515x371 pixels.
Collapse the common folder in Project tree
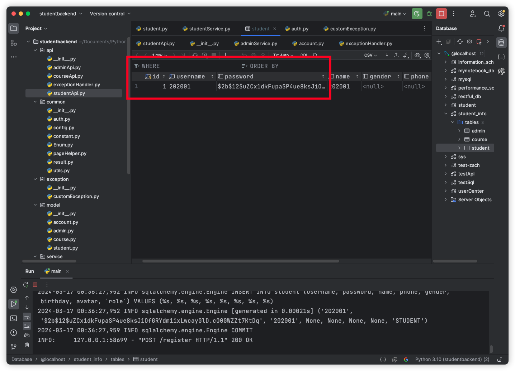(x=35, y=102)
